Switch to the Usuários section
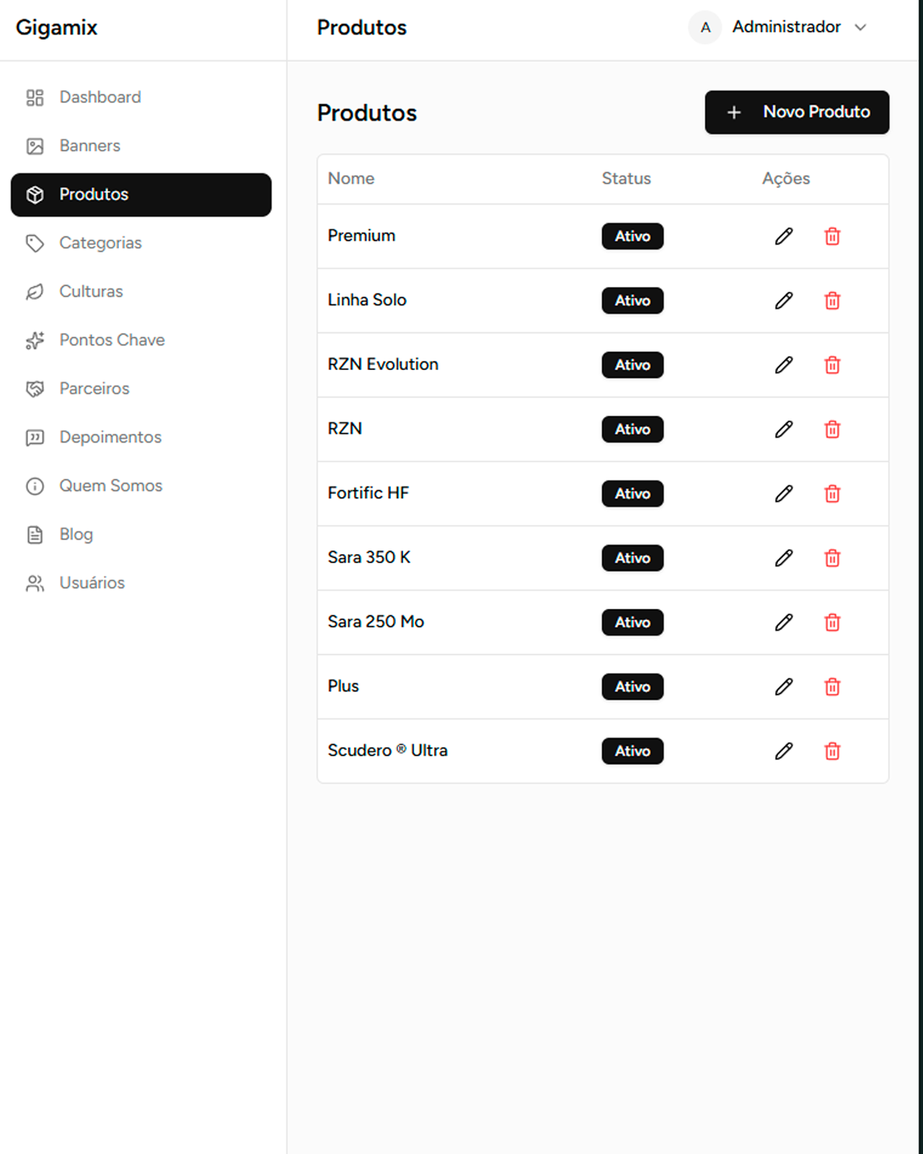 point(34,583)
